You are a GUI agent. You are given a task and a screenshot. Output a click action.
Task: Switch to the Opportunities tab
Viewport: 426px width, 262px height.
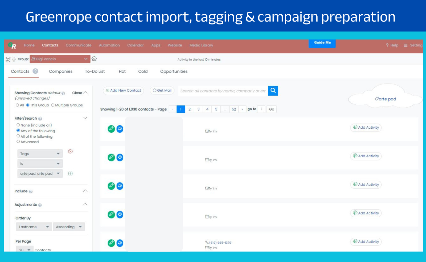click(x=174, y=71)
